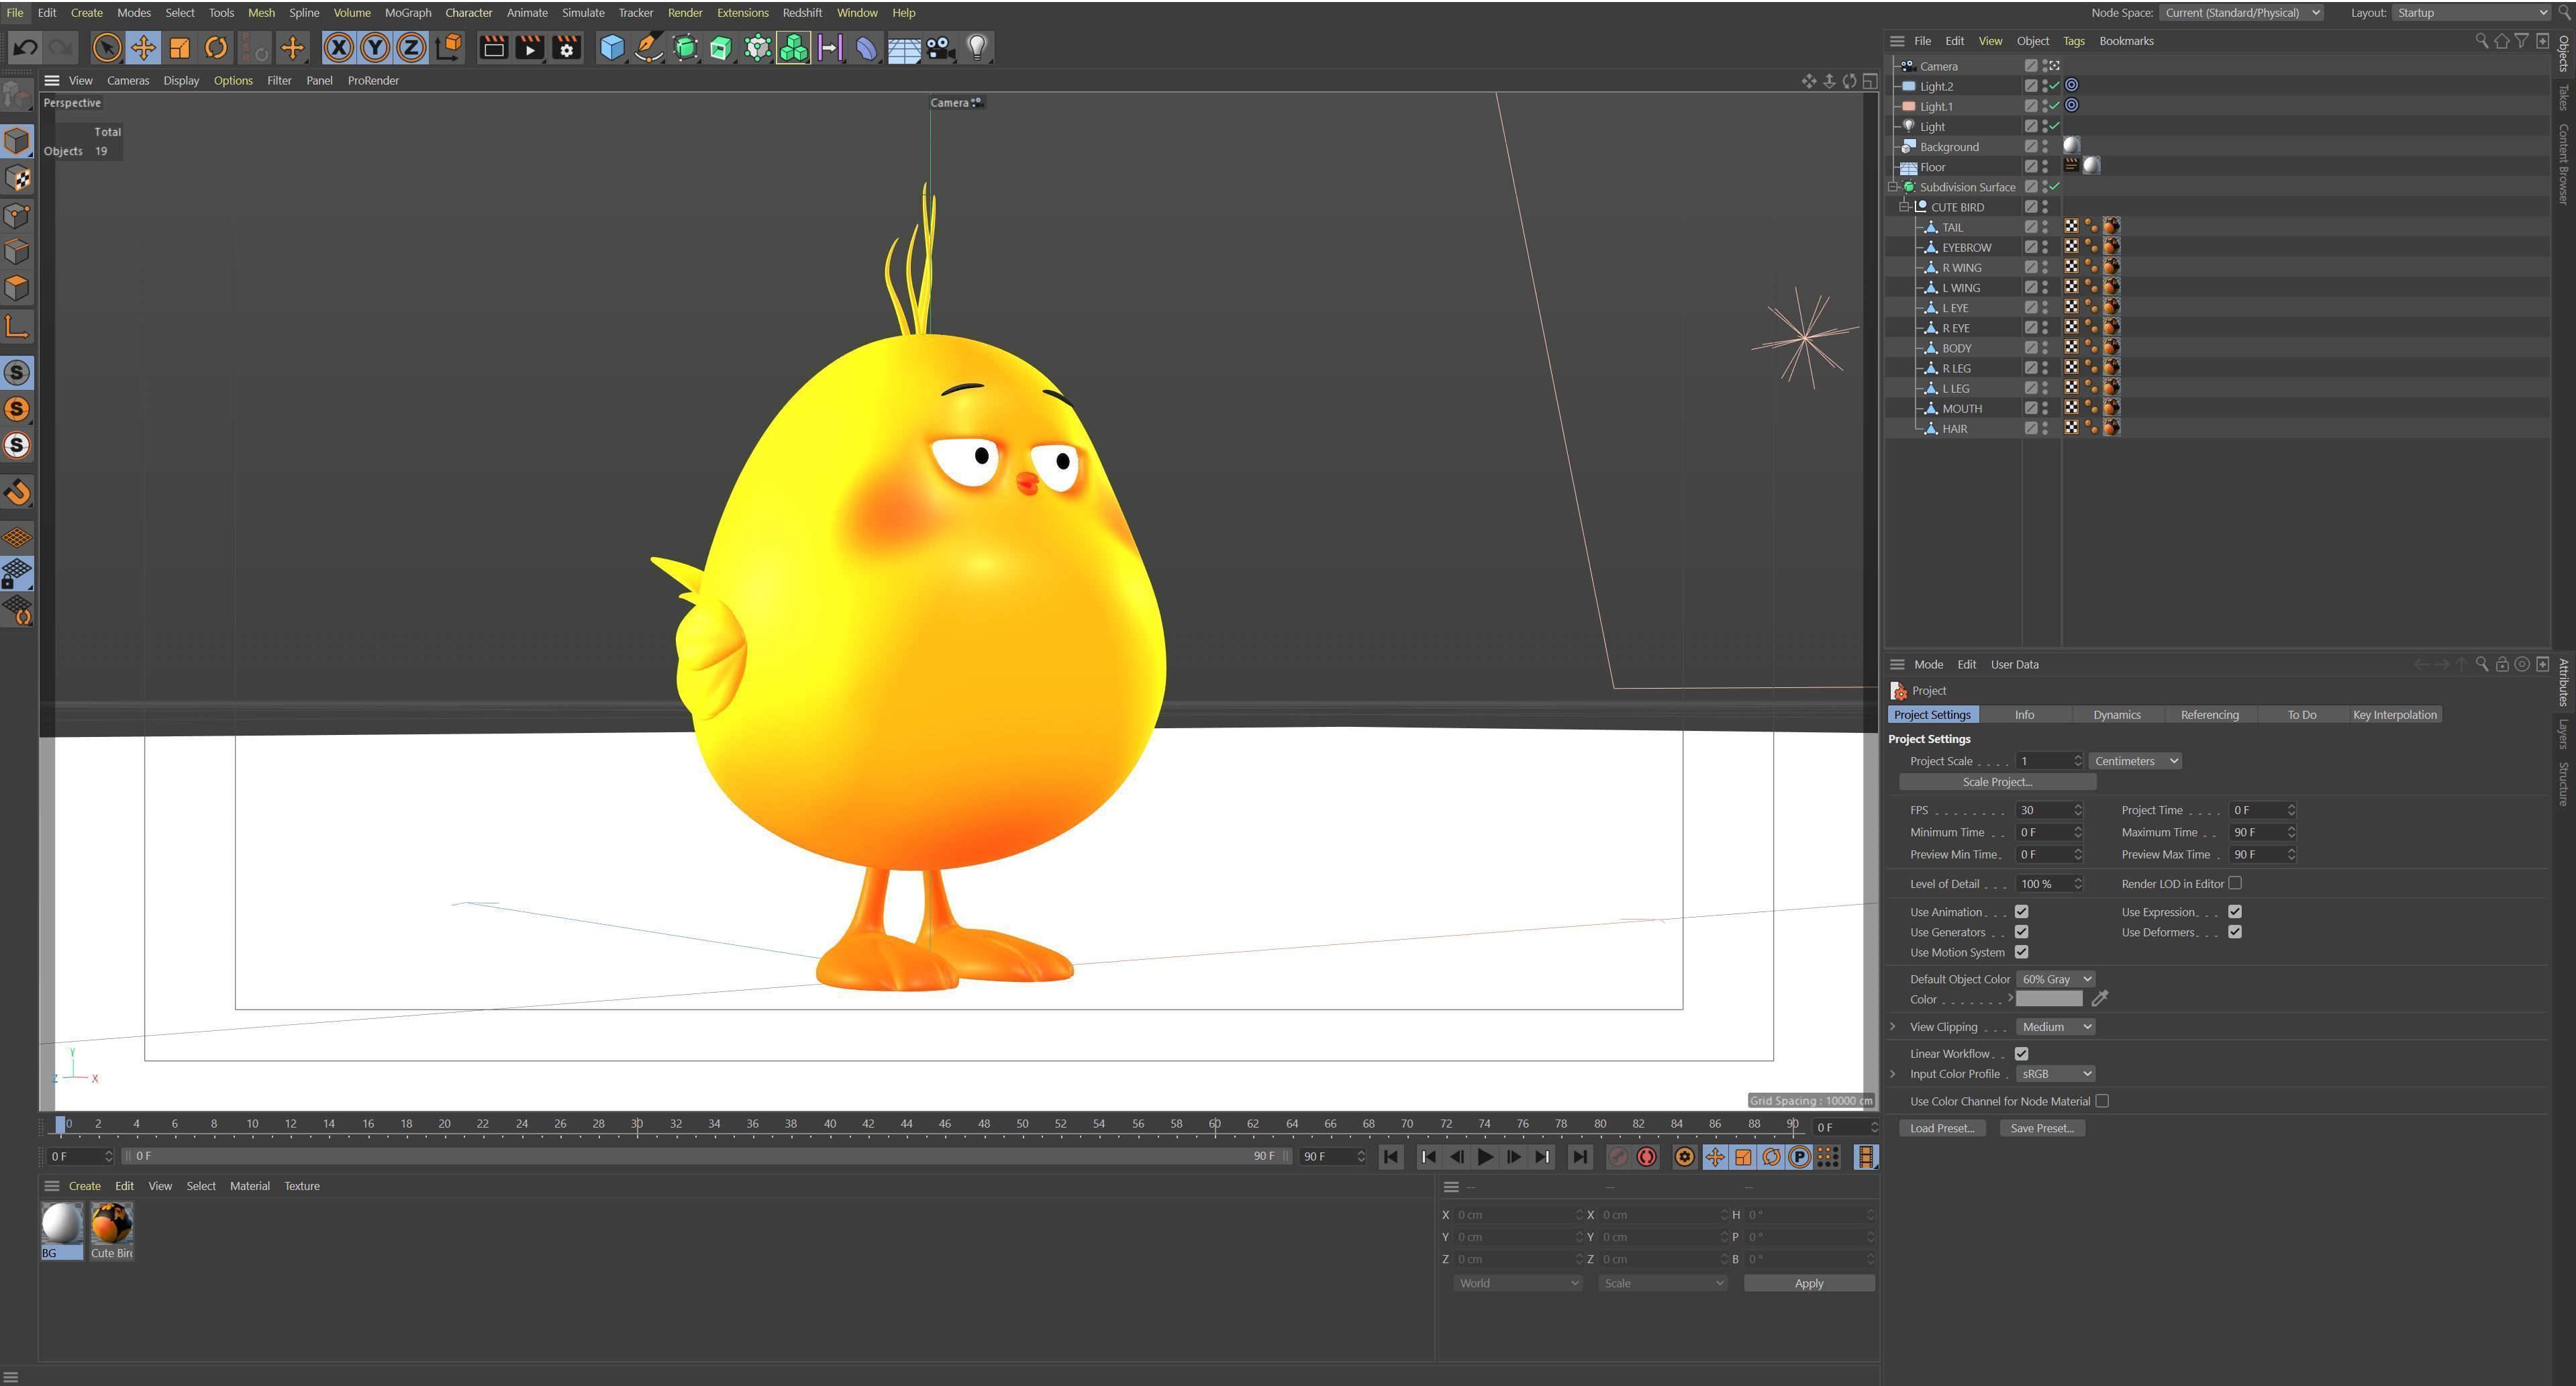
Task: Open Layout Startup dropdown
Action: (x=2472, y=13)
